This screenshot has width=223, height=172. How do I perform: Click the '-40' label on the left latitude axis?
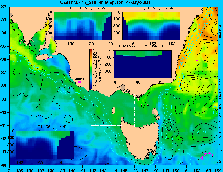tap(3, 112)
